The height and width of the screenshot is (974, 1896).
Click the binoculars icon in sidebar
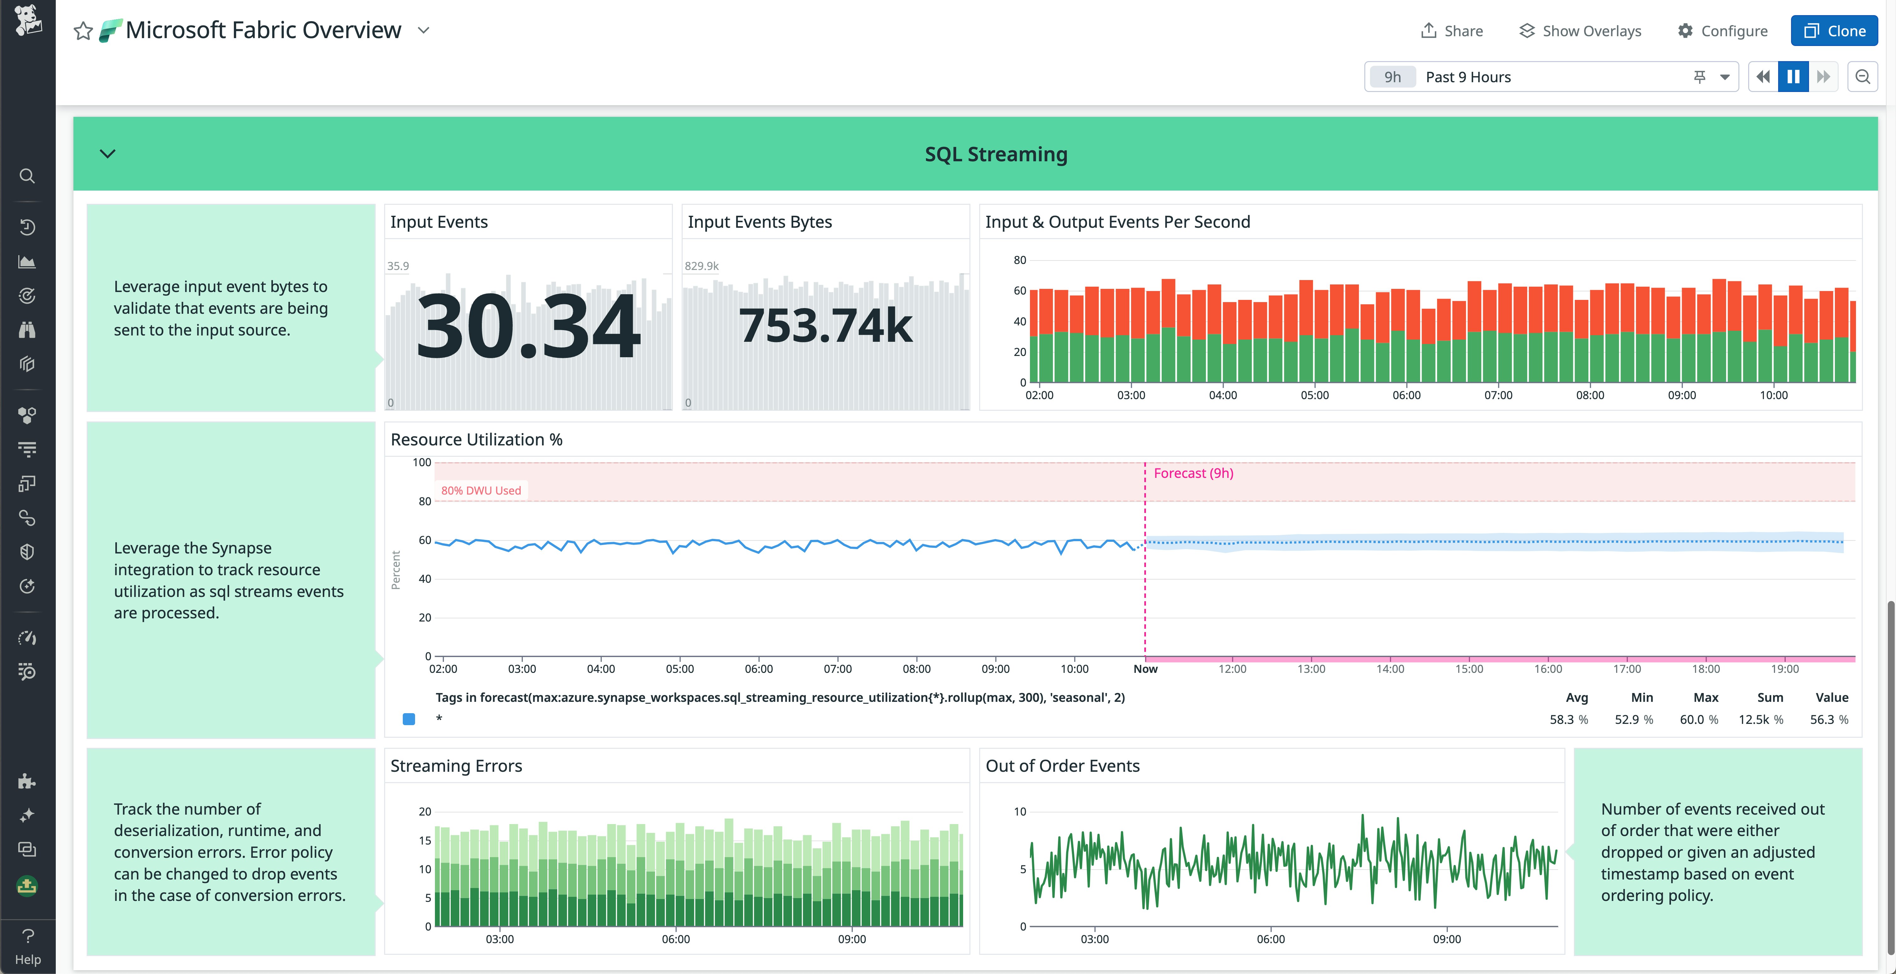point(27,329)
